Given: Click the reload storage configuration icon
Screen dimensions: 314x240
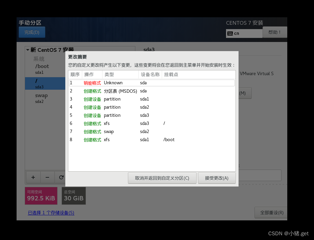Looking at the screenshot, I should pos(61,177).
